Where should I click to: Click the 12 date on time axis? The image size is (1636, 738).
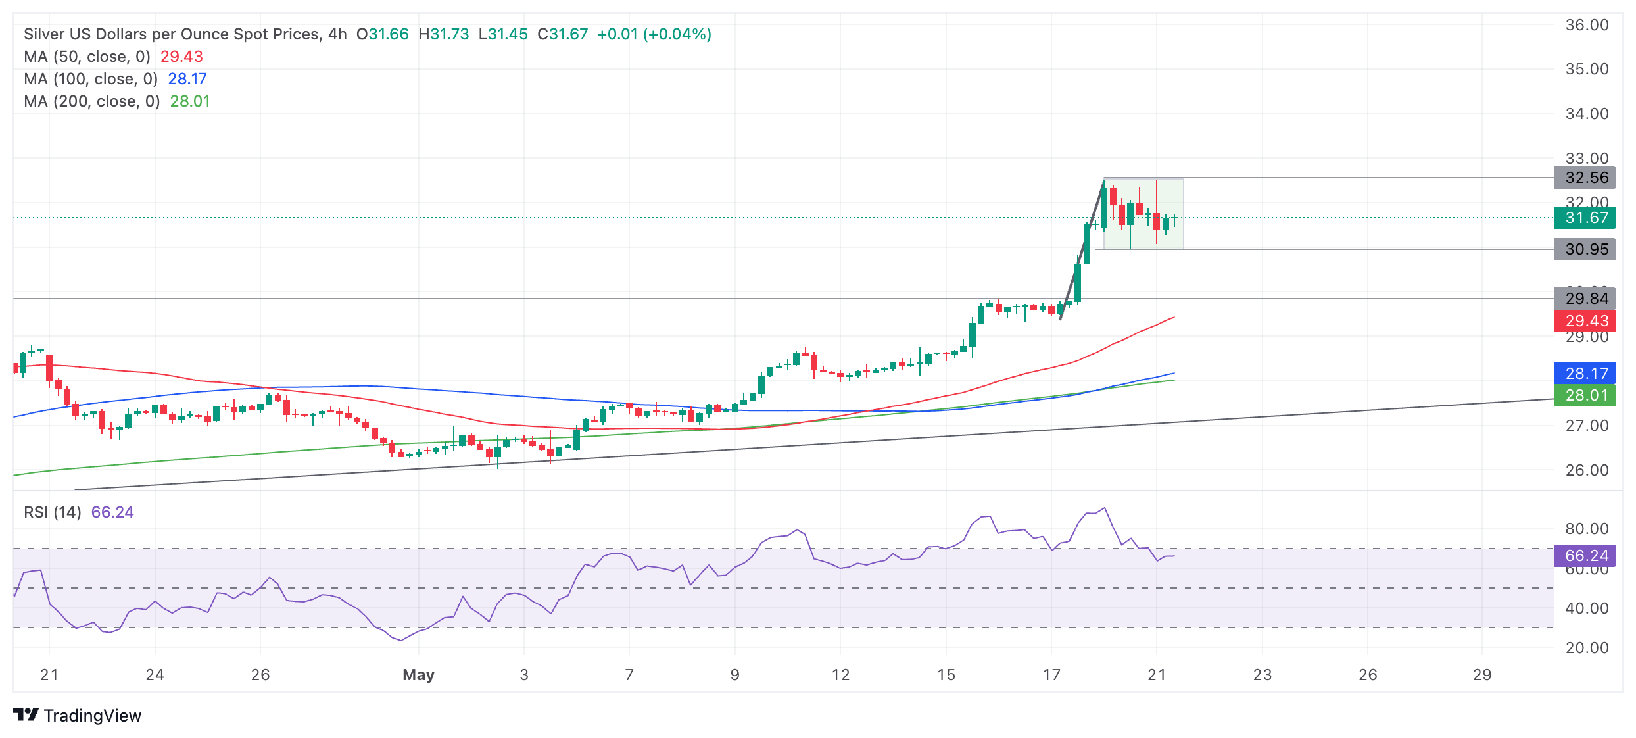pyautogui.click(x=840, y=675)
